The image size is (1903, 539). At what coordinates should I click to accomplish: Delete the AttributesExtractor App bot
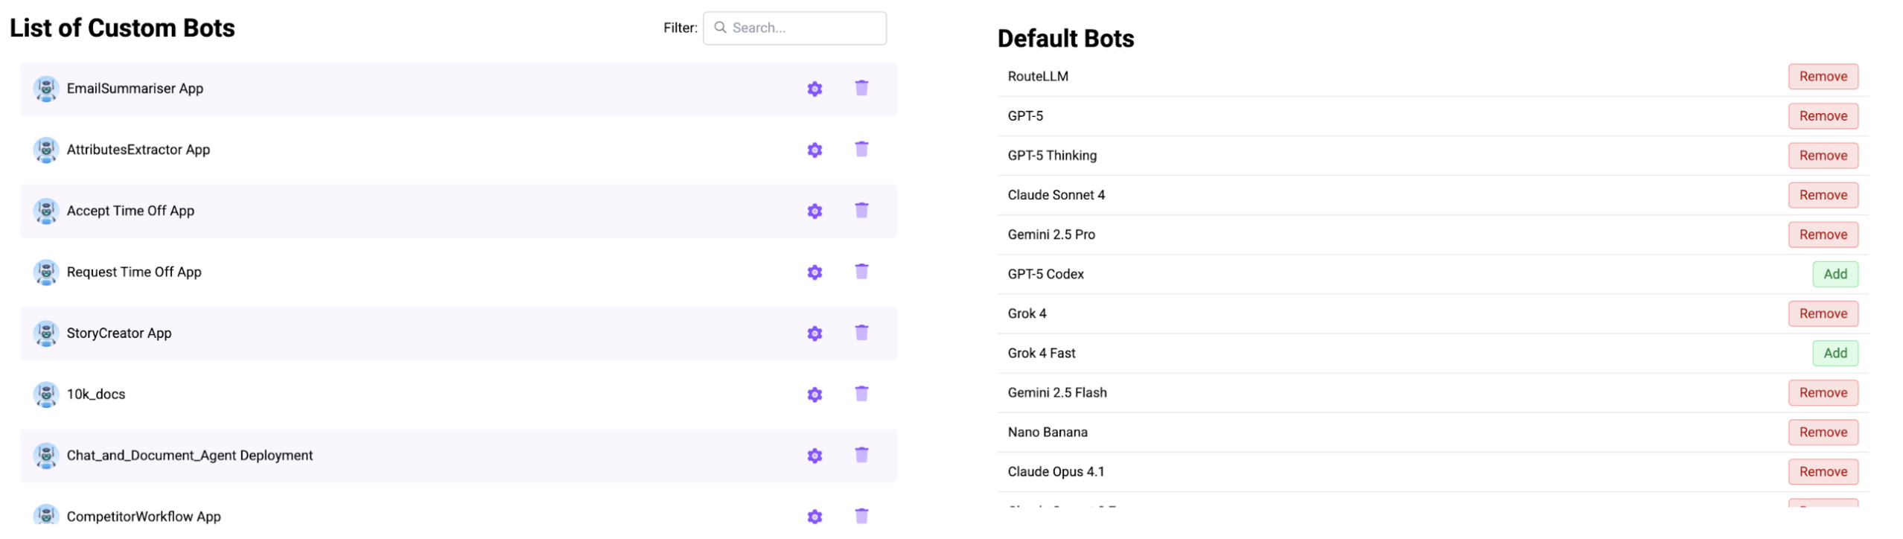861,150
